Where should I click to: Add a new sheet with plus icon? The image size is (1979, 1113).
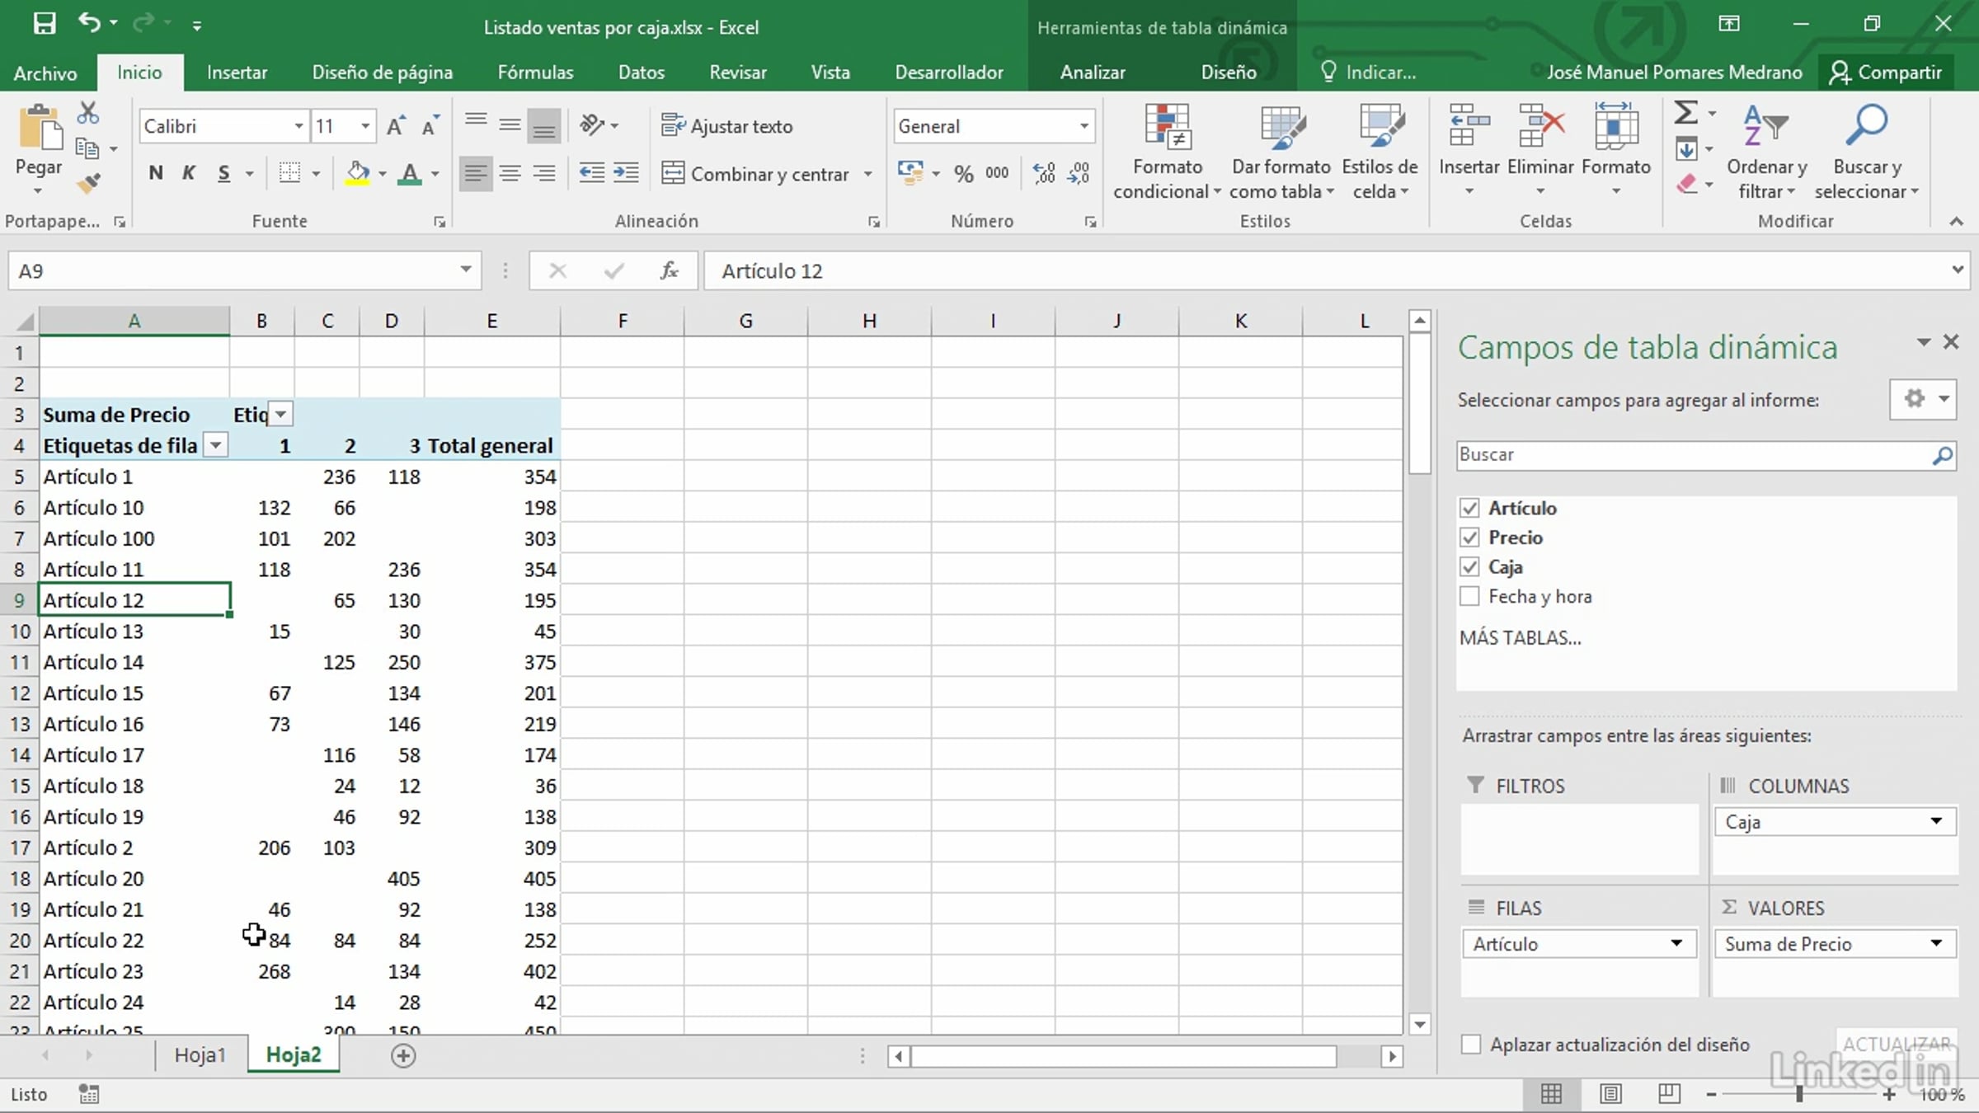(x=403, y=1055)
